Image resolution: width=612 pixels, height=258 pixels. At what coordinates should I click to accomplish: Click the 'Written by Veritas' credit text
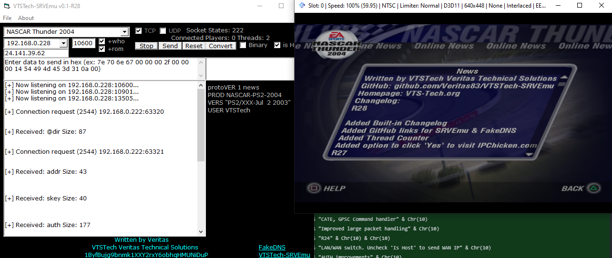(142, 239)
